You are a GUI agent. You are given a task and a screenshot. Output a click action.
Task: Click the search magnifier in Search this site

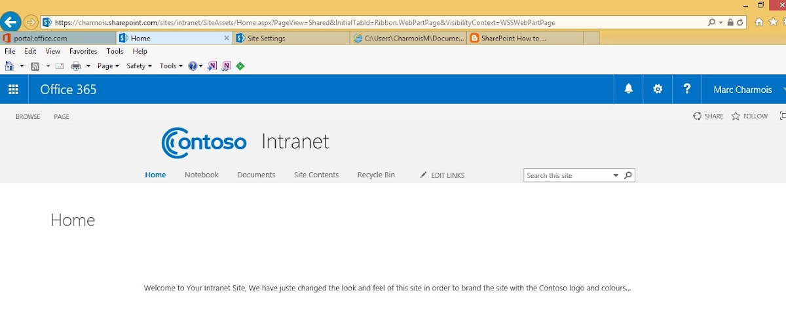(628, 175)
